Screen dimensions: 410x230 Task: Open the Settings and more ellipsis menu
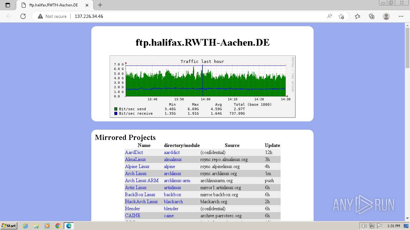click(x=401, y=16)
